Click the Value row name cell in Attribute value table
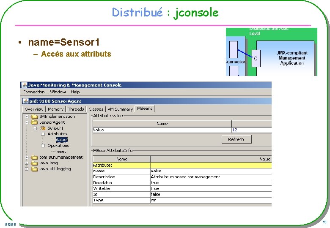 [162, 130]
